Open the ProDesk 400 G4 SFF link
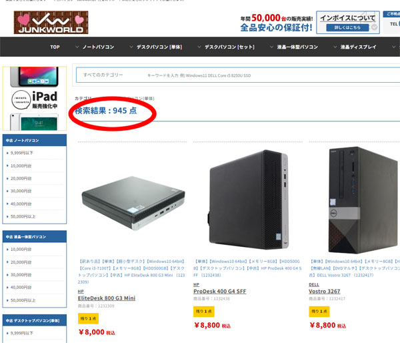Image resolution: width=400 pixels, height=343 pixels. coord(219,292)
